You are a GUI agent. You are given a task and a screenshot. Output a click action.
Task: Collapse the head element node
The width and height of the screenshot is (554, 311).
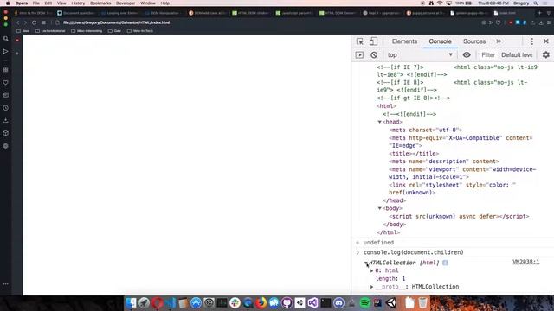(x=380, y=122)
